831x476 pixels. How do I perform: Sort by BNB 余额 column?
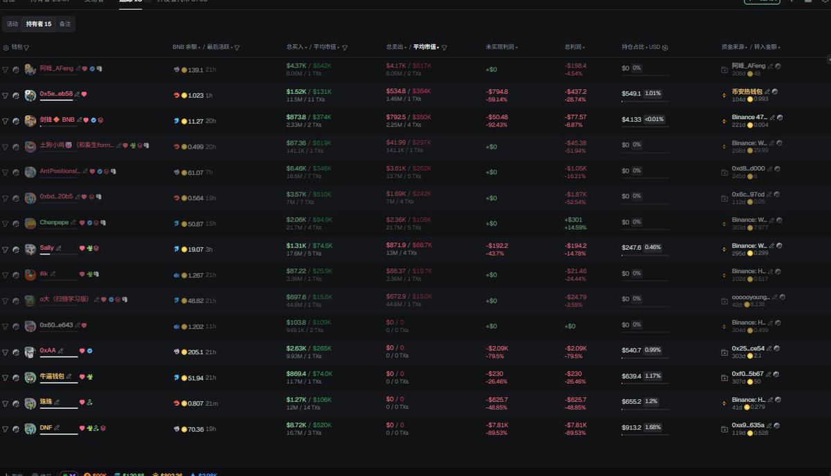186,47
